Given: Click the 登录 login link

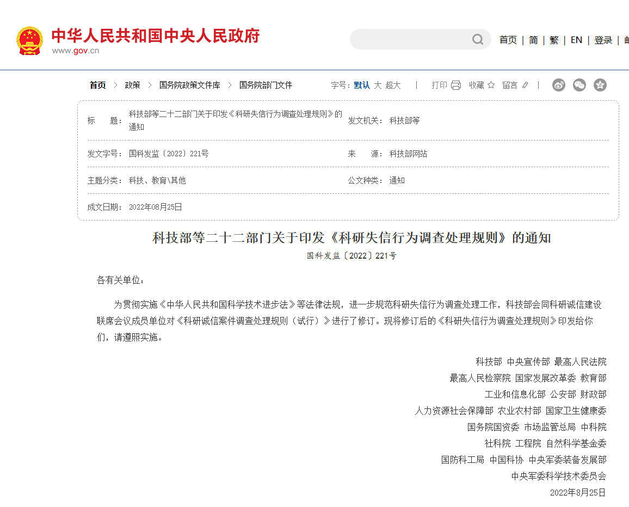Looking at the screenshot, I should coord(603,40).
